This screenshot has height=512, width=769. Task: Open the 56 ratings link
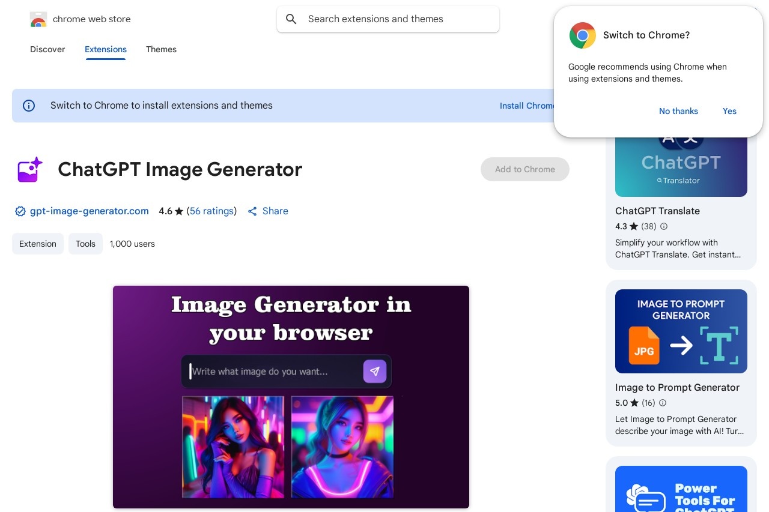click(x=211, y=211)
